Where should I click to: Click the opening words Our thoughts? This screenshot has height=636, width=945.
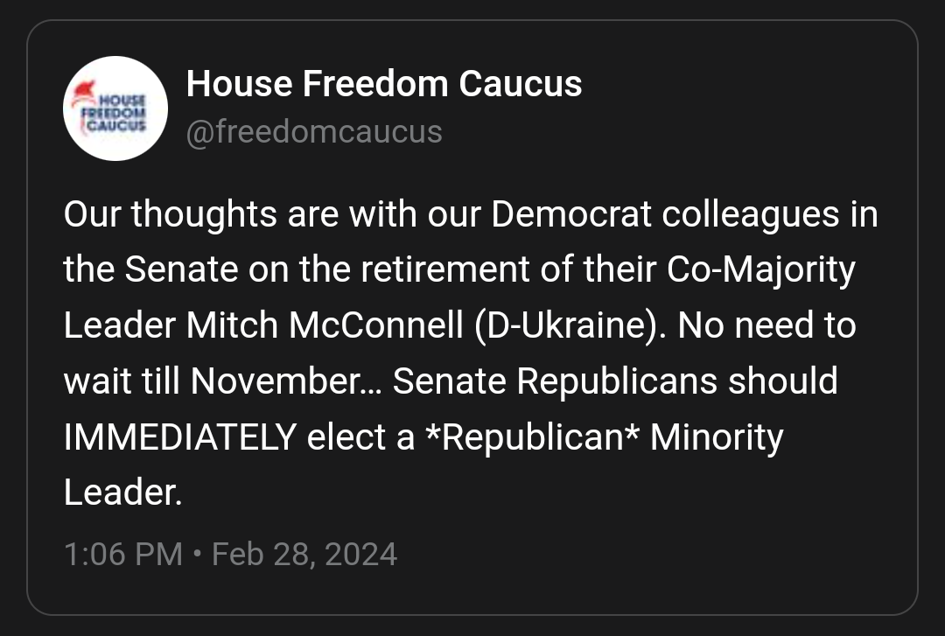tap(171, 214)
